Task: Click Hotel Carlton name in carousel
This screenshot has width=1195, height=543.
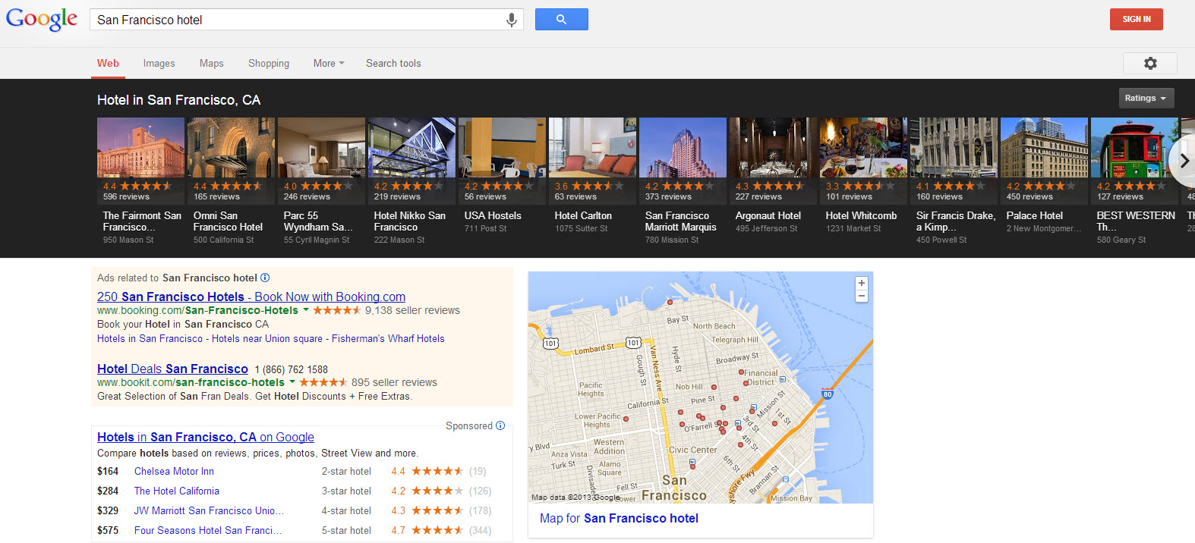Action: click(583, 216)
